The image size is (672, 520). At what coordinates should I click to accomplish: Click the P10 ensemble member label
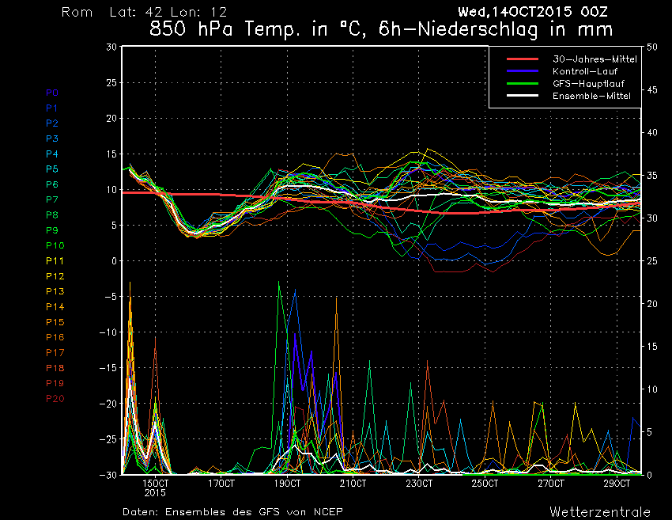click(55, 245)
